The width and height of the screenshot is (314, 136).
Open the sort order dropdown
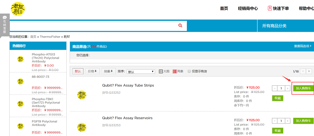coord(141,72)
